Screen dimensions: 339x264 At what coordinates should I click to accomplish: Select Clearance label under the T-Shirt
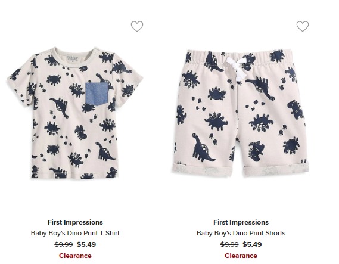[x=75, y=256]
